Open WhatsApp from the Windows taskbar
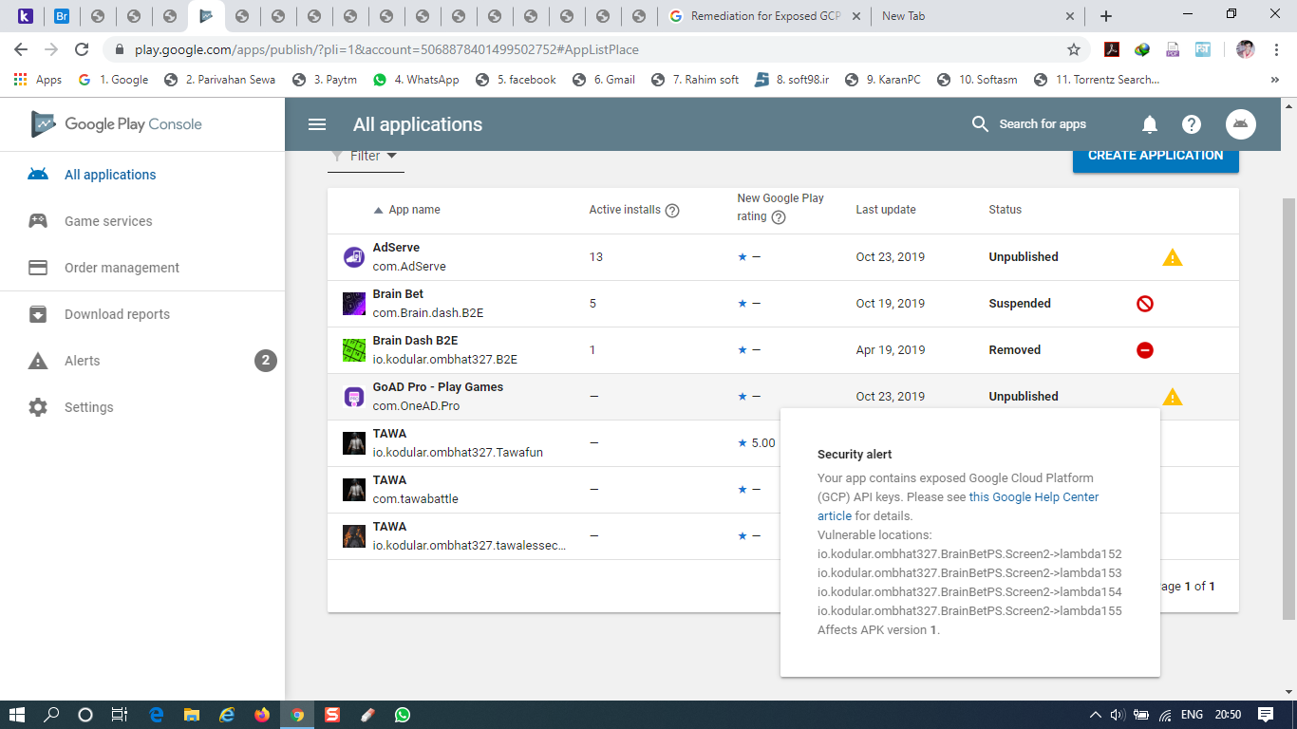The width and height of the screenshot is (1297, 729). click(403, 715)
